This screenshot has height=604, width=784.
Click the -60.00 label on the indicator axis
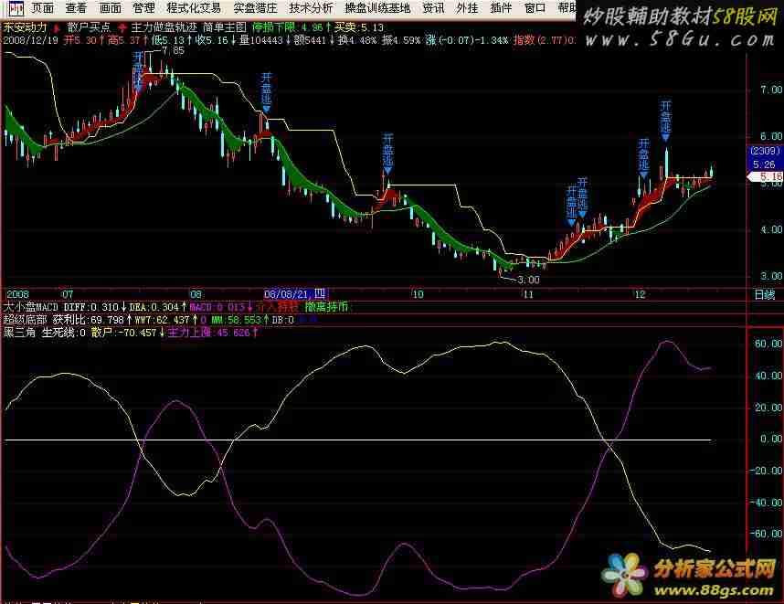(766, 534)
